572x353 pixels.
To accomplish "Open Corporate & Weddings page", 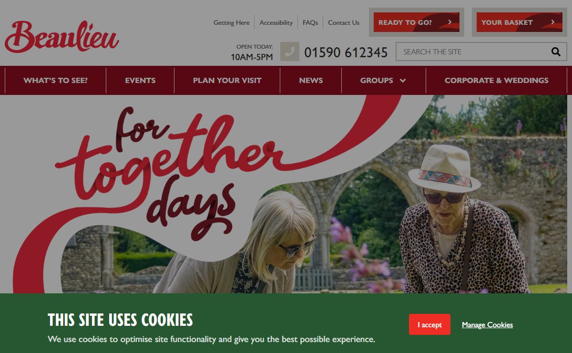I will 496,80.
